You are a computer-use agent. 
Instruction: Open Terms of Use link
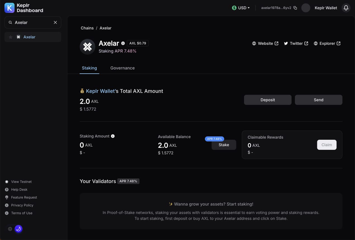22,213
